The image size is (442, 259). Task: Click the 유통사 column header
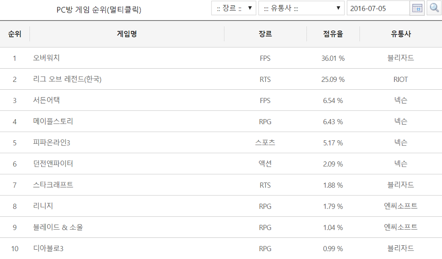[x=400, y=34]
